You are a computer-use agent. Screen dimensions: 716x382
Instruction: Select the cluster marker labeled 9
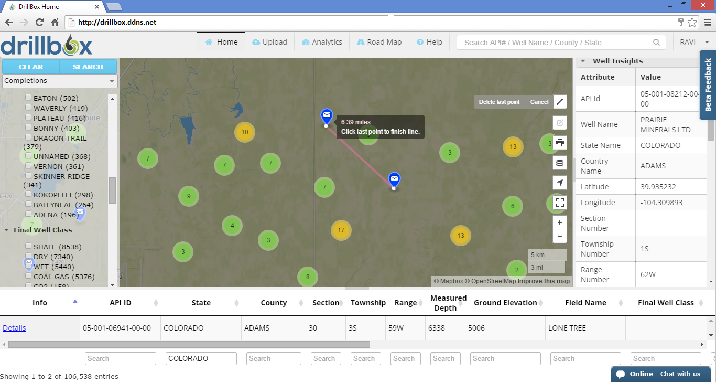coord(189,197)
